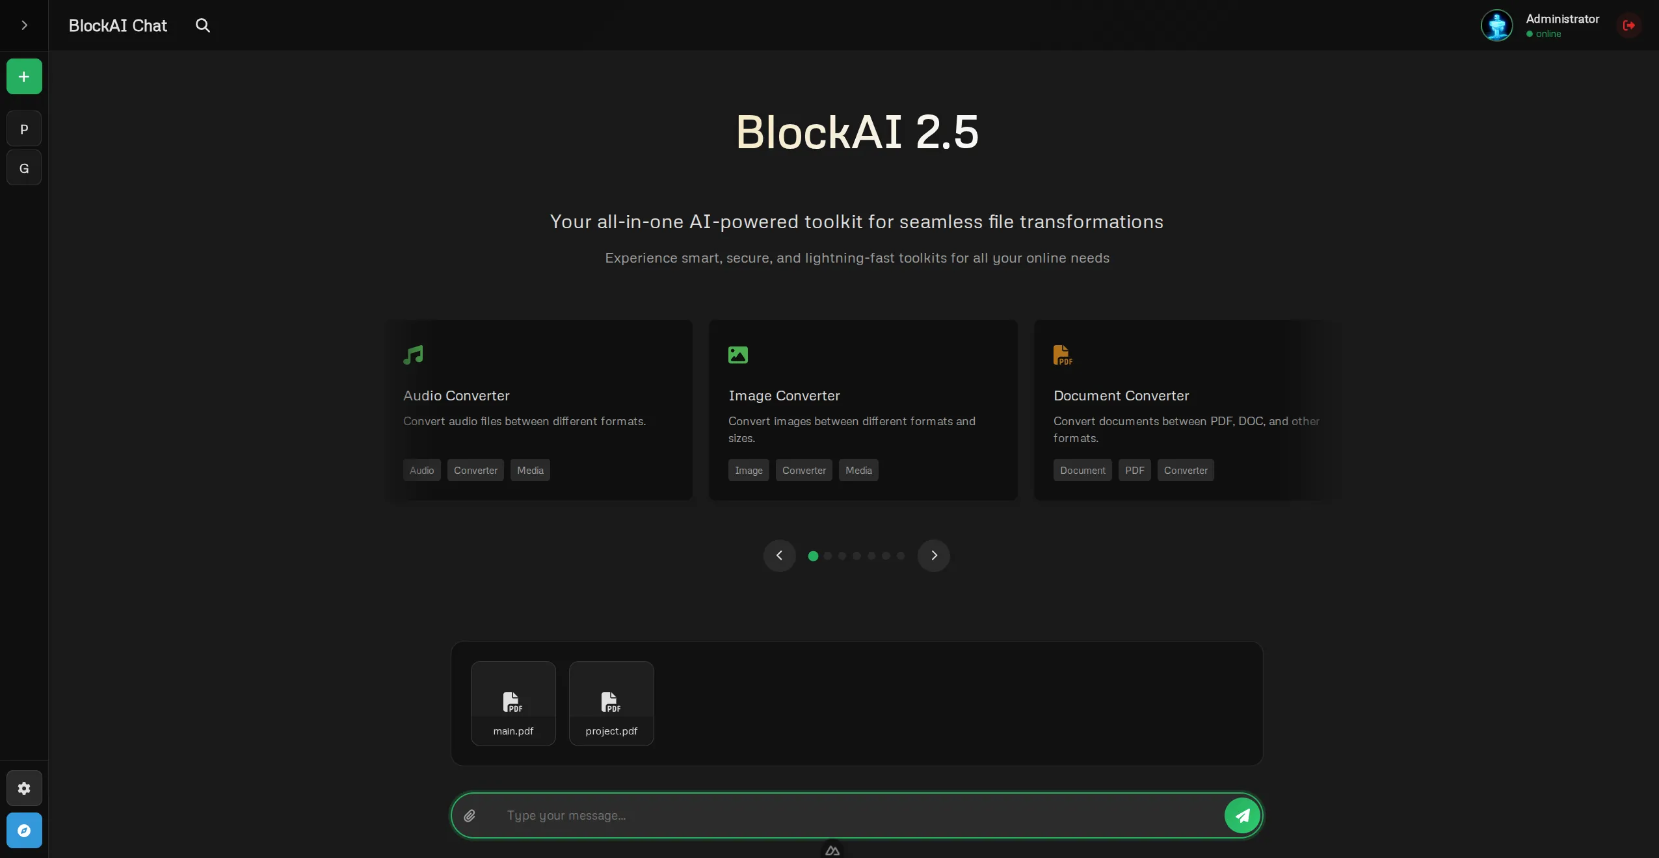Go to next carousel slide

[934, 556]
